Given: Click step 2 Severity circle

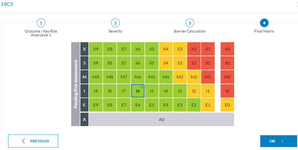Looking at the screenshot, I should pos(115,23).
